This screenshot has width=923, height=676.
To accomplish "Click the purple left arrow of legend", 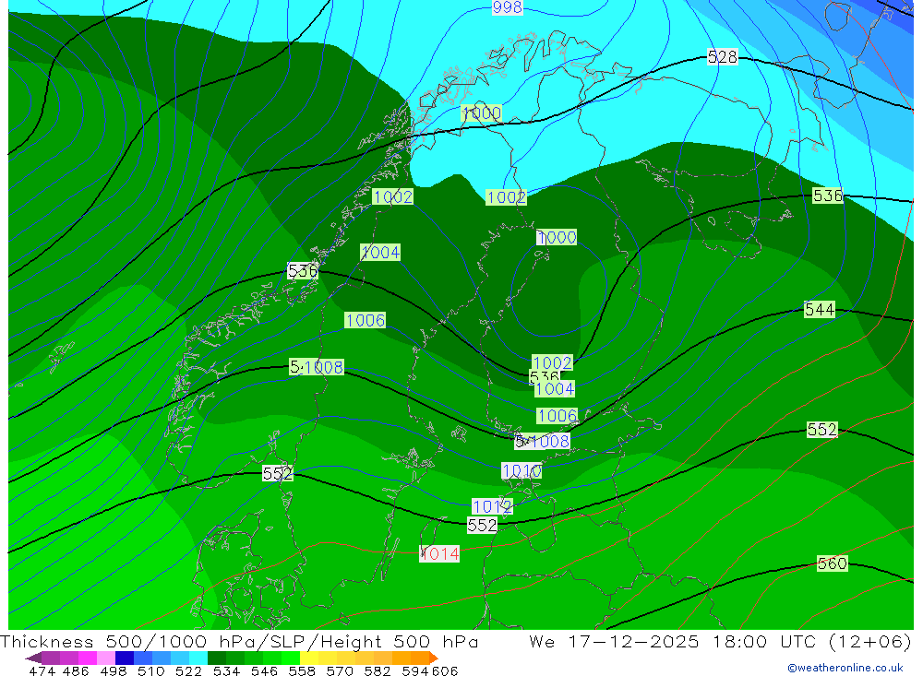I will [x=33, y=658].
